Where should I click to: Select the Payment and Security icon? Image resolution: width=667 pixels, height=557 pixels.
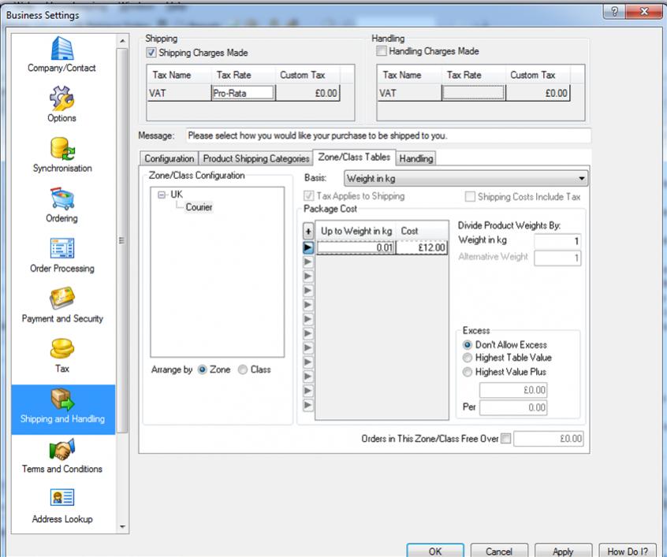pyautogui.click(x=61, y=298)
